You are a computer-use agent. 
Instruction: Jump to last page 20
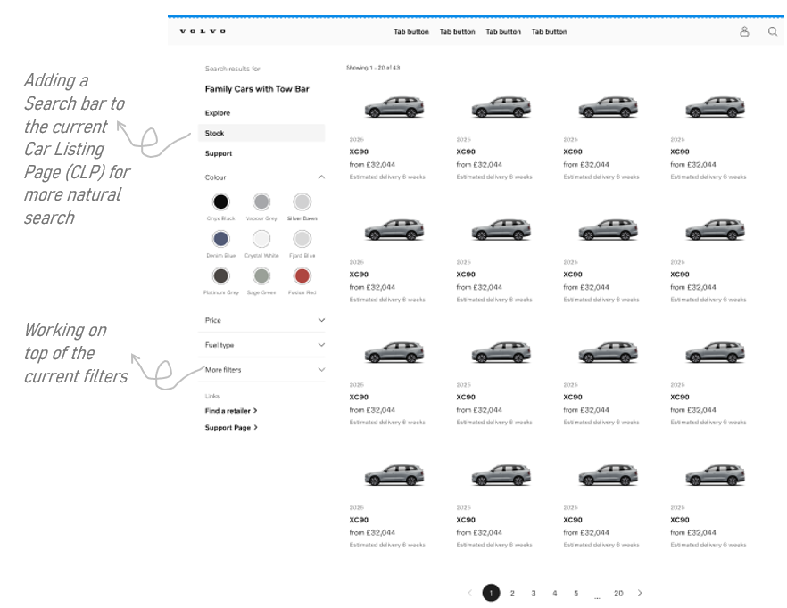618,593
